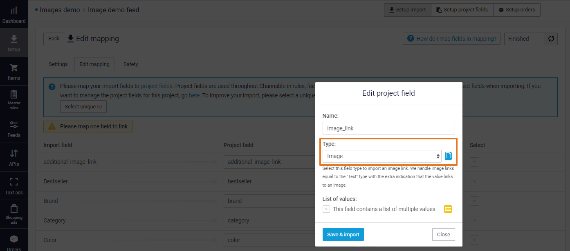Click the refresh icon beside Finished
Screen dimensions: 570x251
point(551,38)
